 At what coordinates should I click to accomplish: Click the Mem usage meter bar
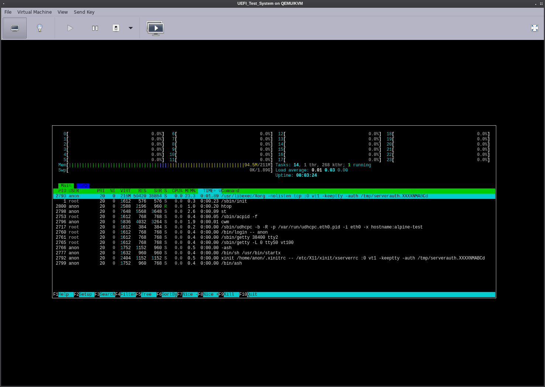point(165,165)
